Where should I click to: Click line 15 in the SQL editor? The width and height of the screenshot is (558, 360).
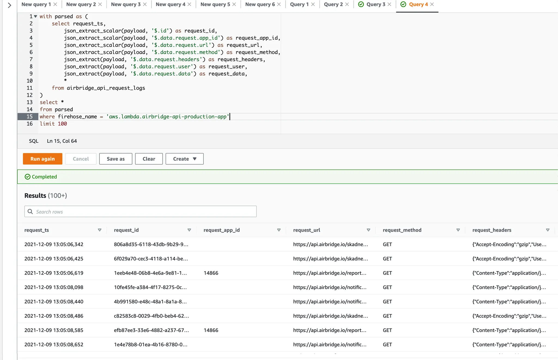(x=134, y=117)
